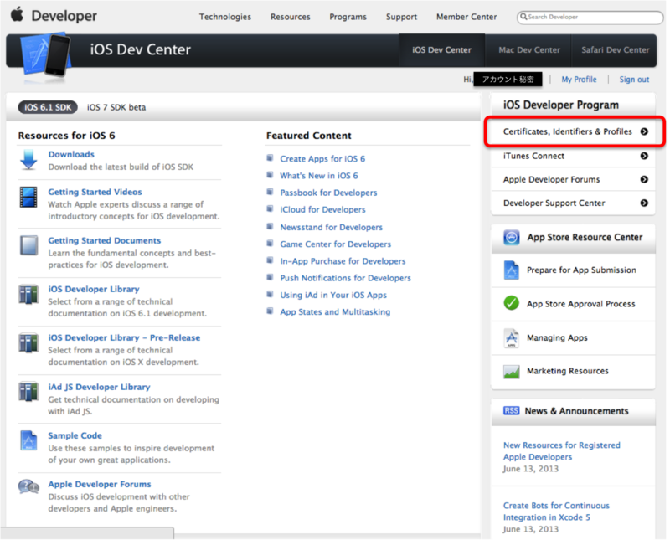The height and width of the screenshot is (540, 670).
Task: Click the search magnifier icon
Action: tap(523, 17)
